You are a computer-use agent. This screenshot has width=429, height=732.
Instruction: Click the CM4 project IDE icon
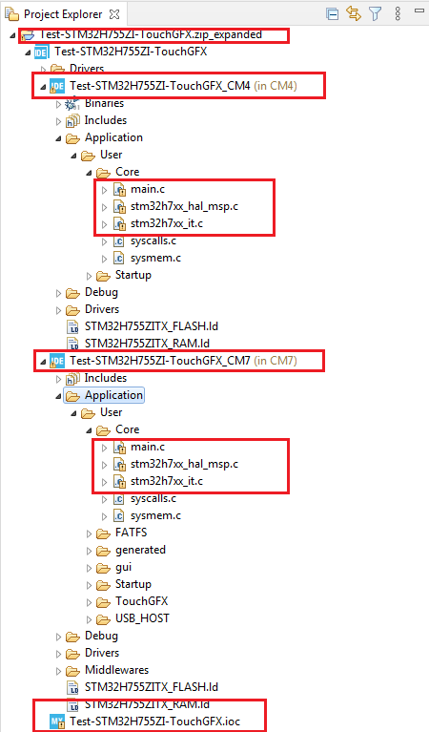(57, 86)
